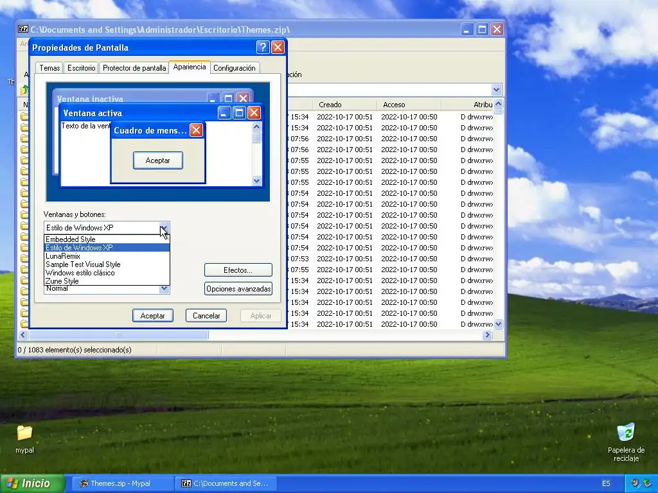Open the Configuración tab
The height and width of the screenshot is (493, 658).
[234, 68]
